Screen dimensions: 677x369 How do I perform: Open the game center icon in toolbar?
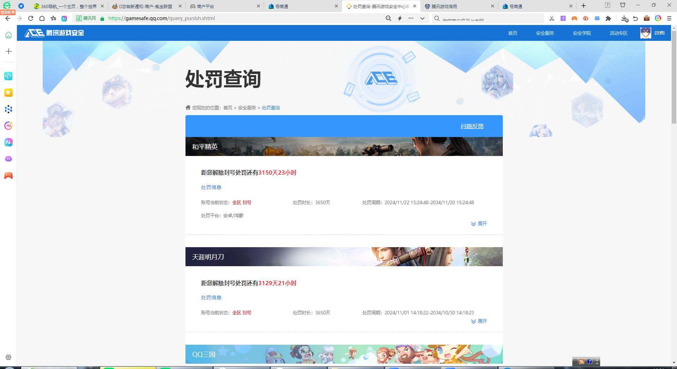[x=574, y=18]
